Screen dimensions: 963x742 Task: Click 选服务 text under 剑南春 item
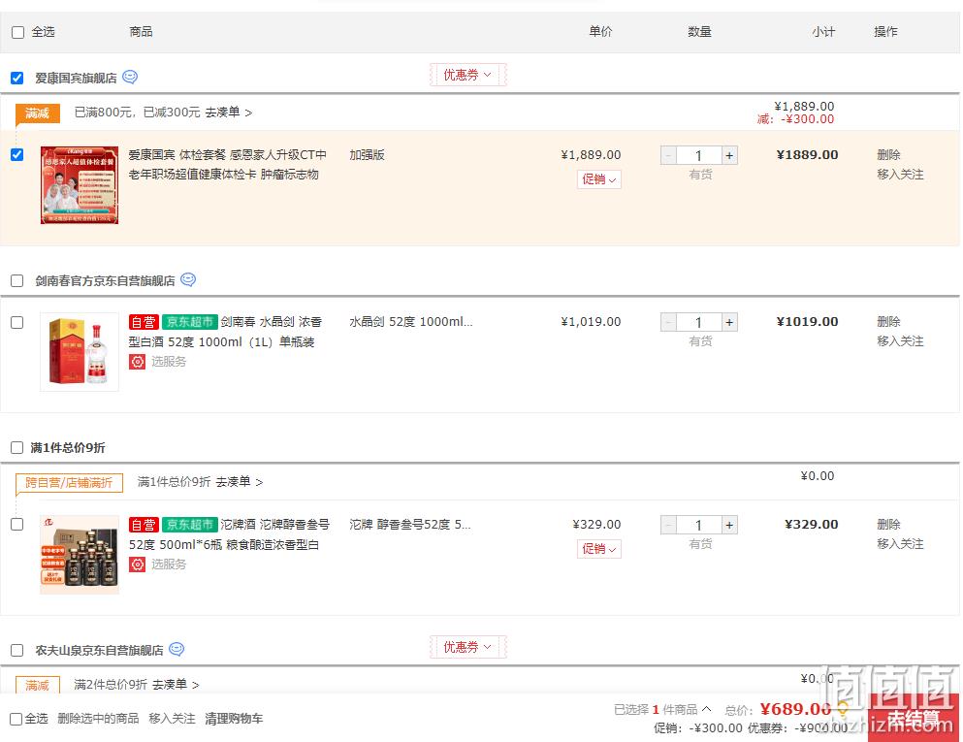[x=169, y=361]
